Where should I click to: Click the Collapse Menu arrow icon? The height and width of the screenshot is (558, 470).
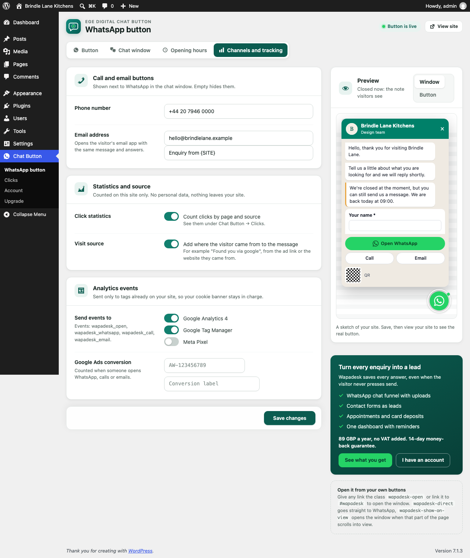pyautogui.click(x=7, y=215)
